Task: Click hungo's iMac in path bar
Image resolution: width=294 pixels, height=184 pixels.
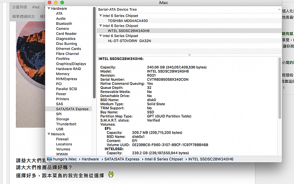Action: (65, 159)
